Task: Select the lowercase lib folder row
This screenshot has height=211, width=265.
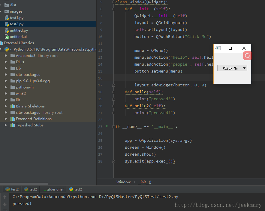Action: tap(48, 100)
